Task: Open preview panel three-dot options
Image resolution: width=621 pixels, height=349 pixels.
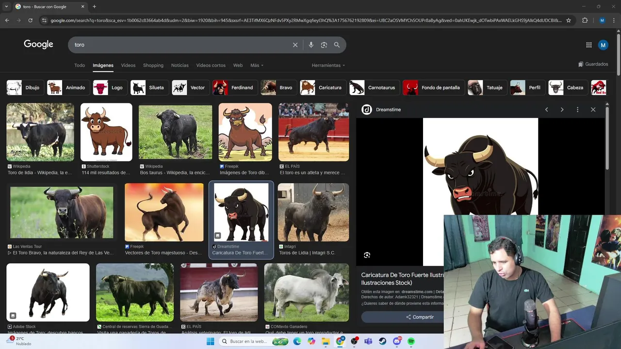Action: tap(577, 110)
